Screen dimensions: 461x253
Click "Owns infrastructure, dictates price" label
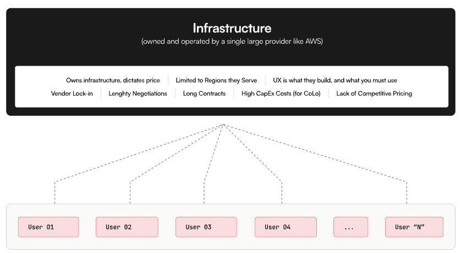click(113, 80)
